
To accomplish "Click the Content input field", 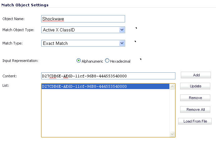I will (x=108, y=76).
